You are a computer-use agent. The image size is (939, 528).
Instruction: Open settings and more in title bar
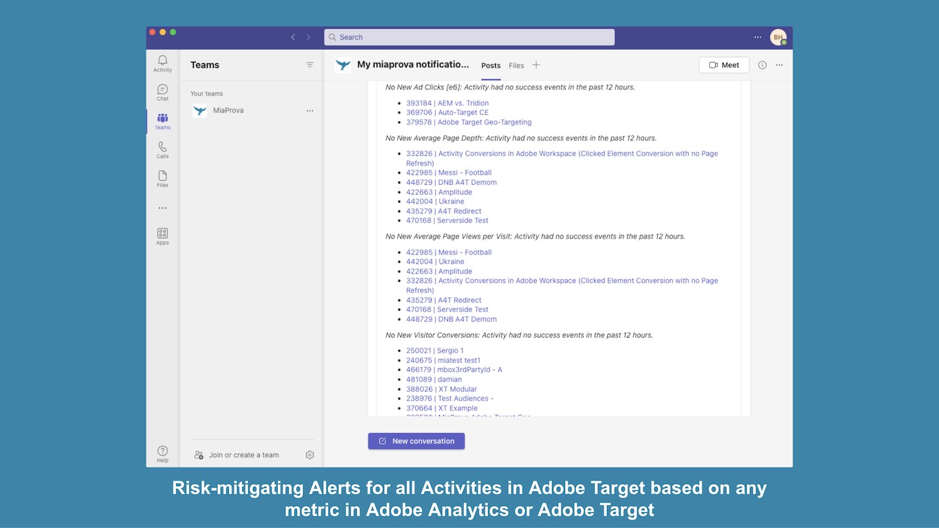click(x=758, y=37)
